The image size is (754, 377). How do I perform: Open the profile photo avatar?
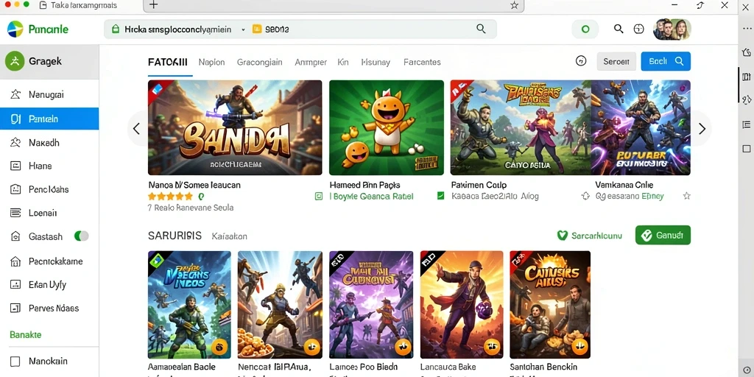(x=672, y=29)
